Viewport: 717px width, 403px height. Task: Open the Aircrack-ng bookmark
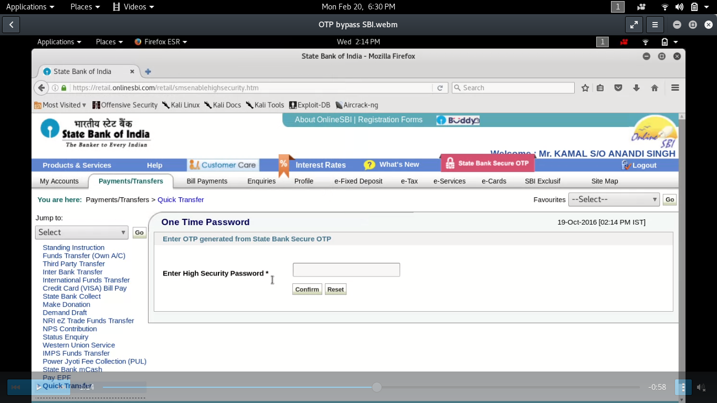tap(357, 105)
